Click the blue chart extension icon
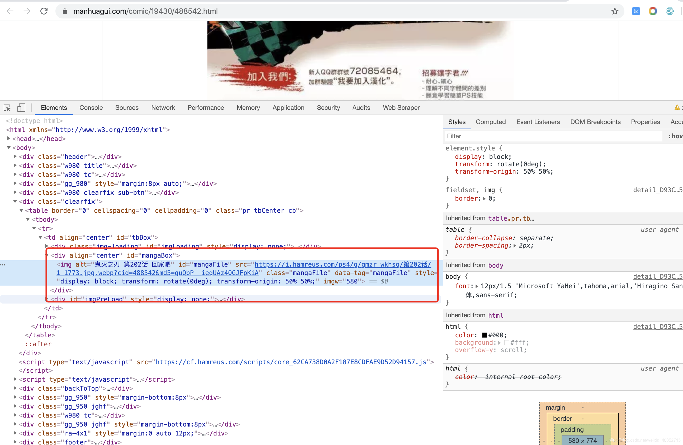This screenshot has width=683, height=445. pos(636,11)
